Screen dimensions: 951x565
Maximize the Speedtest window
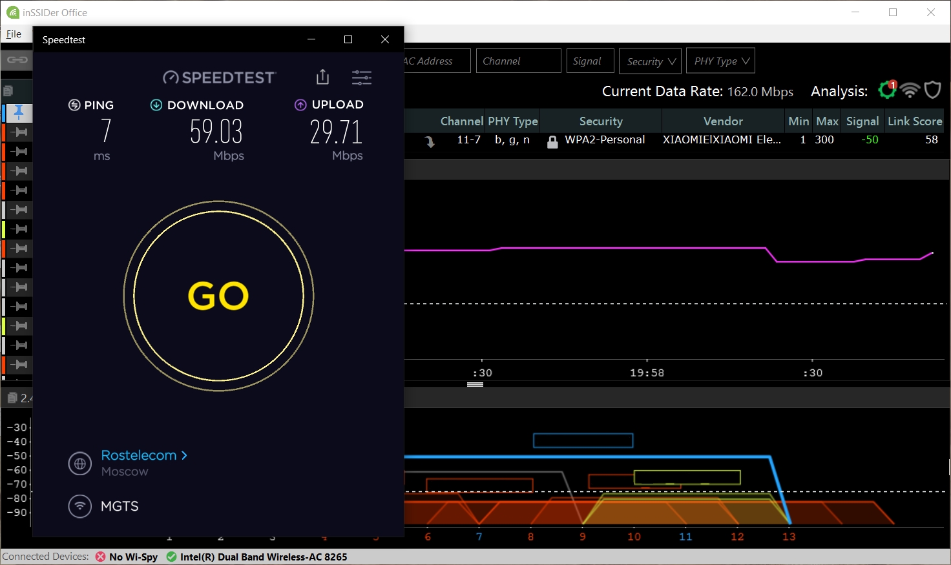point(348,39)
